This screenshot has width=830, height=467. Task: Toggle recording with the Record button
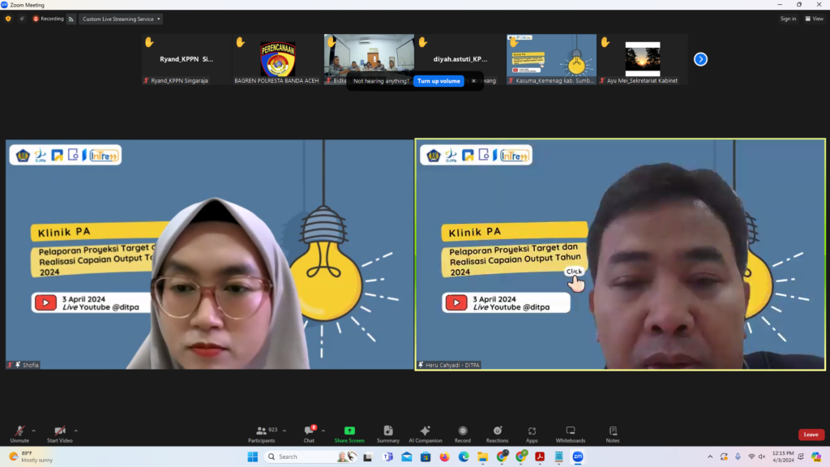(x=462, y=434)
